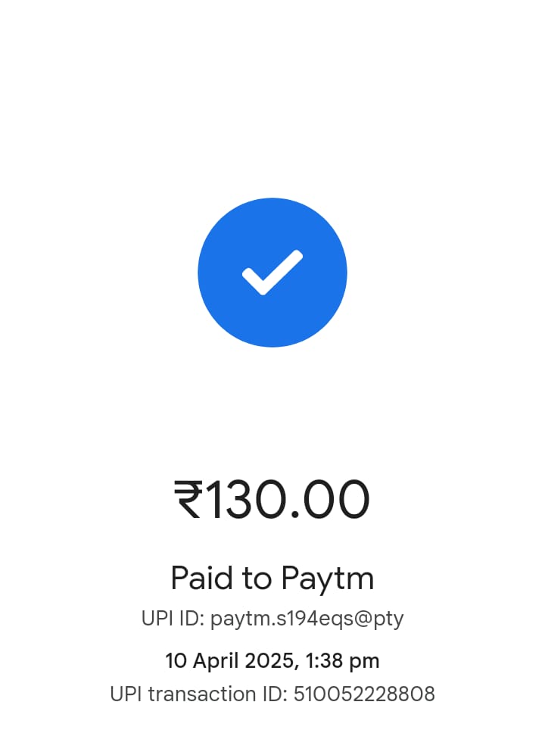Viewport: 545px width, 733px height.
Task: Tap the paytm.s194eqs@pty address
Action: [307, 620]
